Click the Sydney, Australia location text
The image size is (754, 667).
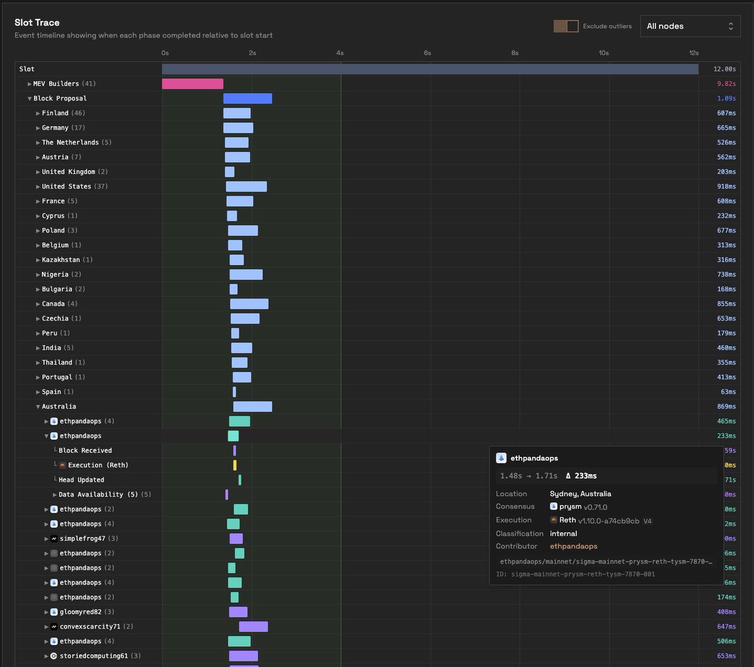click(581, 494)
